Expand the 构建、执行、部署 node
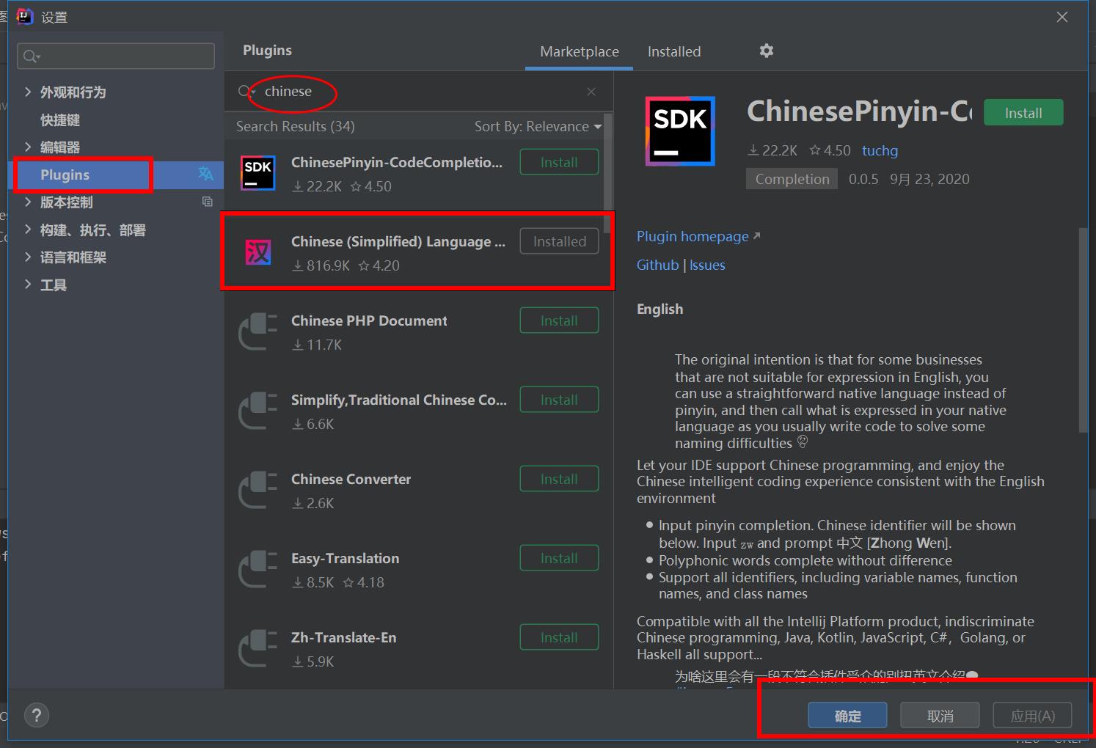This screenshot has width=1096, height=748. 28,230
